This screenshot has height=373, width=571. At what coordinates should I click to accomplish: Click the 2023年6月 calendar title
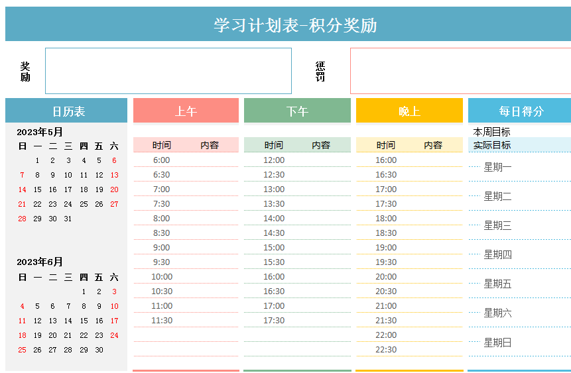pyautogui.click(x=40, y=262)
